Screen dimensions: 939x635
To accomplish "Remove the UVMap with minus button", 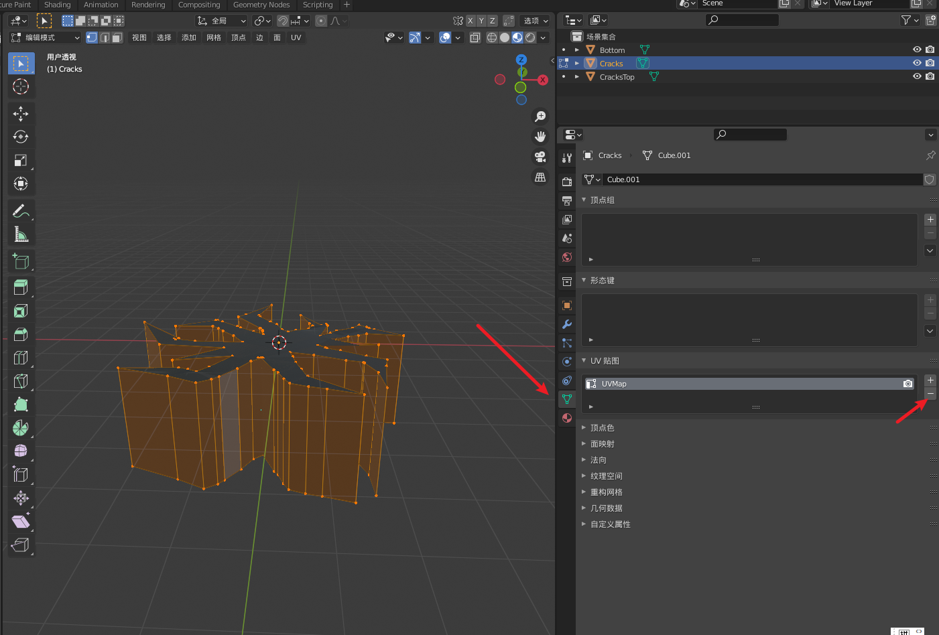I will (930, 394).
